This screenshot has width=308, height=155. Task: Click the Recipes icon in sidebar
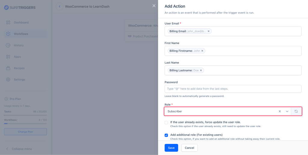[8, 68]
